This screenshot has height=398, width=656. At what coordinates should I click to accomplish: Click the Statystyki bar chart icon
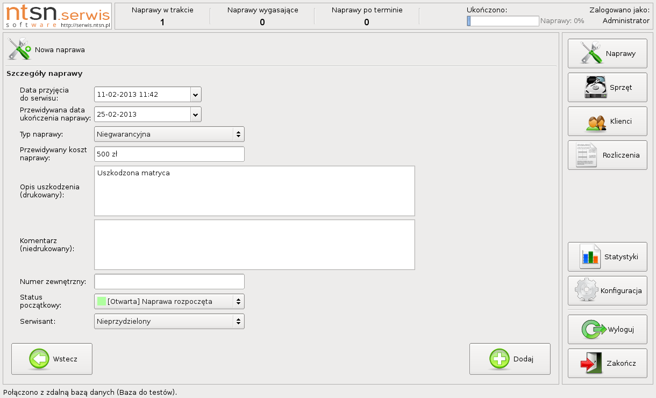pyautogui.click(x=589, y=257)
